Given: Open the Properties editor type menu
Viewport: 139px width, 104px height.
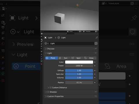Looking at the screenshot, I should [x=42, y=34].
